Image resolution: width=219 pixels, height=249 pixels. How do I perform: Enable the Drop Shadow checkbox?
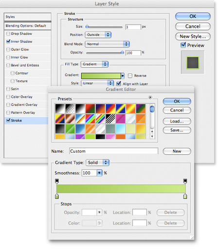[x=8, y=34]
